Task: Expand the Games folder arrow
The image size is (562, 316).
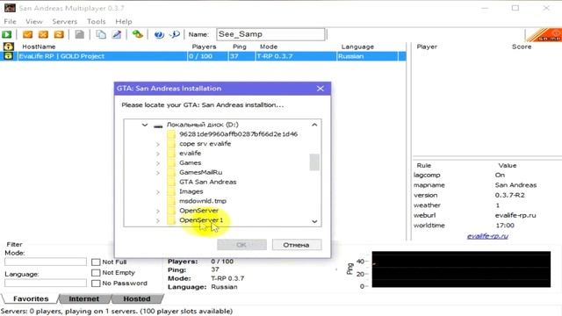Action: [x=158, y=163]
